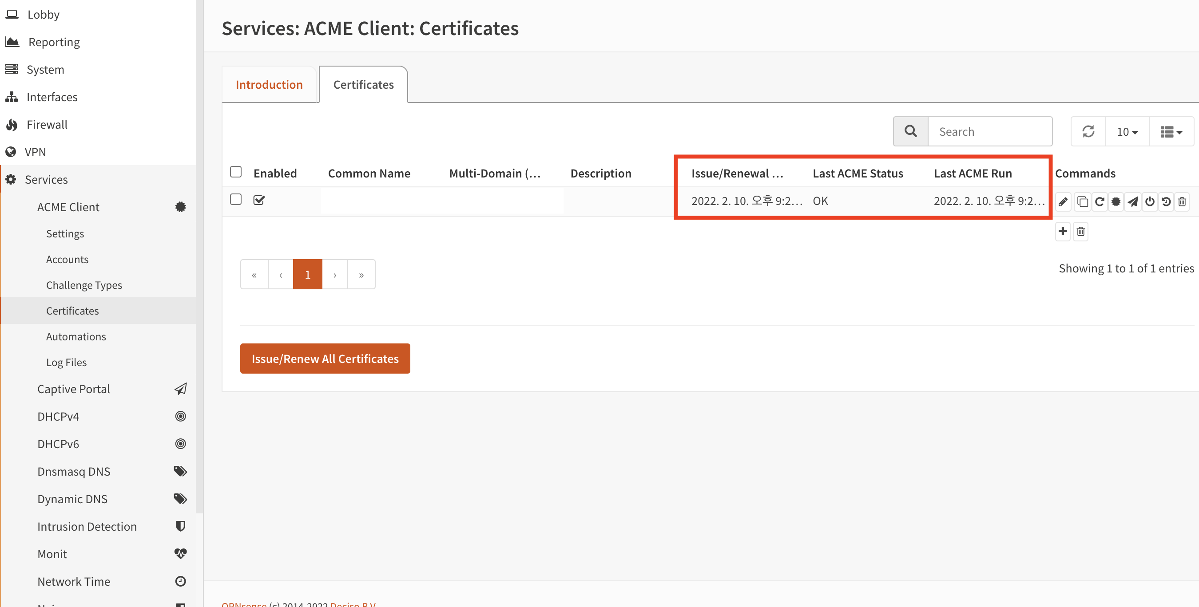The height and width of the screenshot is (607, 1199).
Task: Switch to the Introduction tab
Action: [269, 85]
